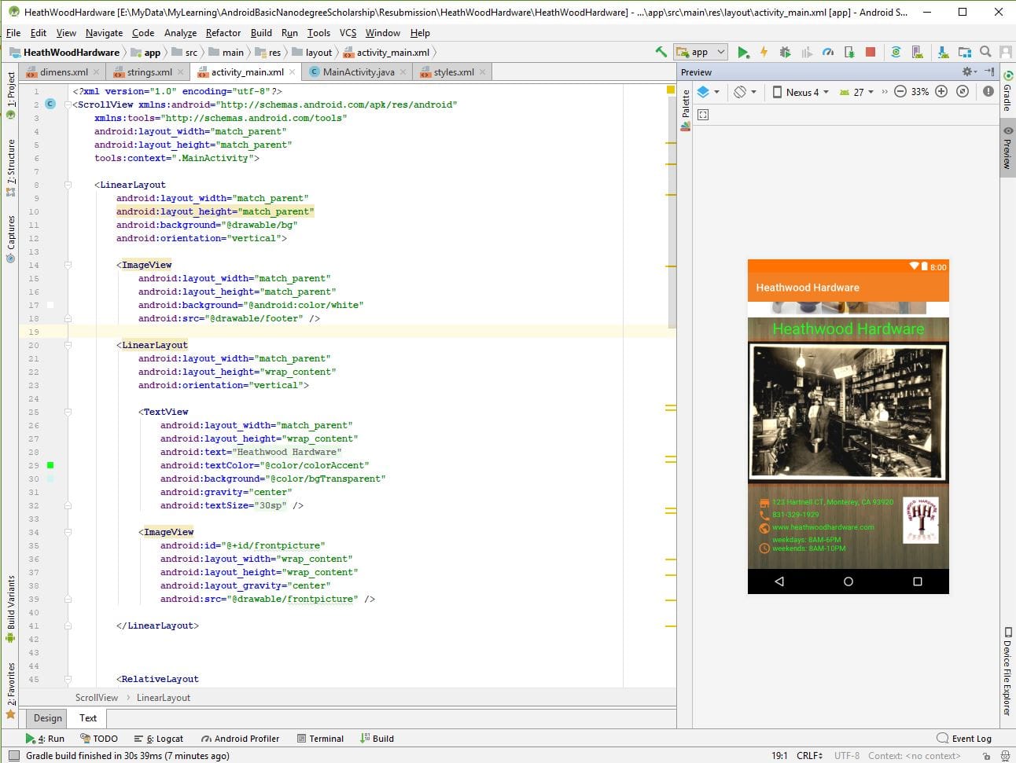Open the app run configuration dropdown

click(699, 52)
